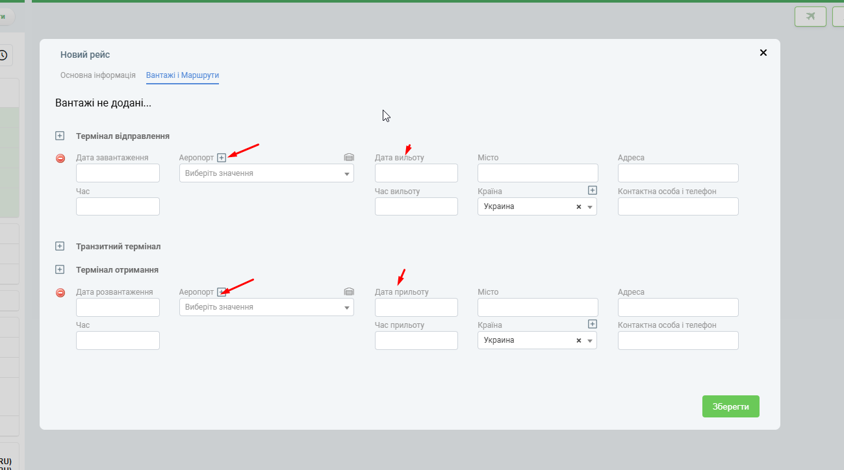Expand Транзитний термінал section
Image resolution: width=844 pixels, height=470 pixels.
pyautogui.click(x=60, y=246)
